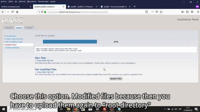Select the CONVERT installer tab

pos(29,28)
